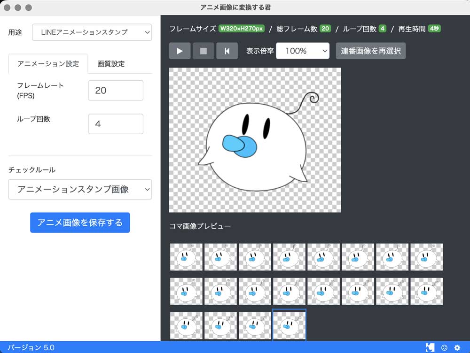This screenshot has width=470, height=353.
Task: Click the stop playback icon
Action: pos(204,51)
